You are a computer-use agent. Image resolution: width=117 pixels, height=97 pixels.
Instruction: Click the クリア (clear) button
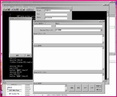point(85,88)
